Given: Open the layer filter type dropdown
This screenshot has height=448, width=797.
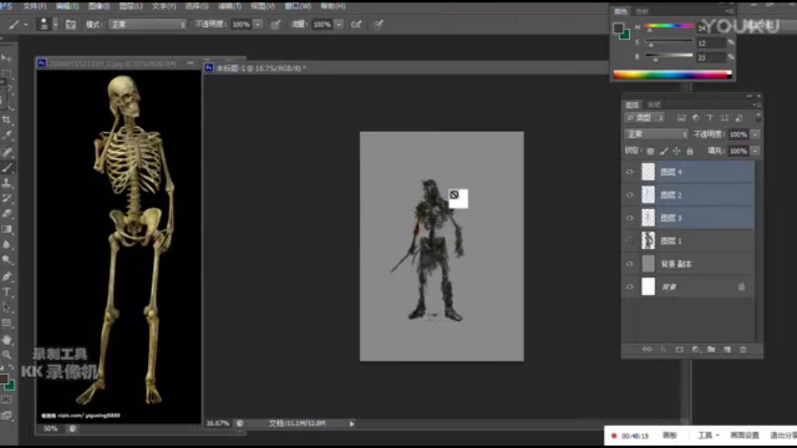Looking at the screenshot, I should (x=644, y=118).
